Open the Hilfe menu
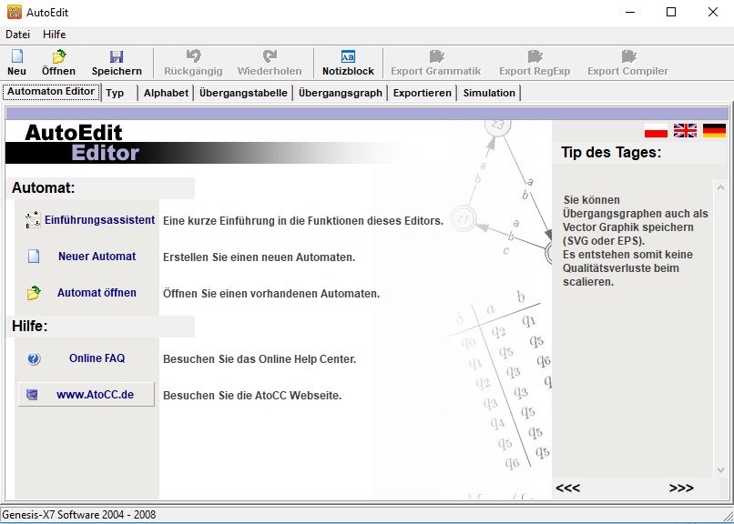 coord(53,34)
